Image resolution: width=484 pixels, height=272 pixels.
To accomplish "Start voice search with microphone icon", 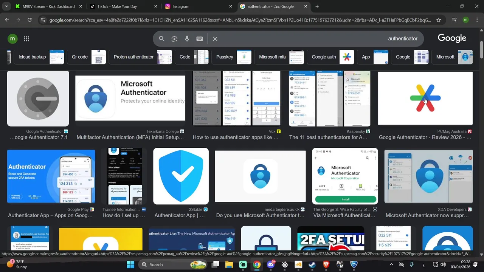I will tap(187, 39).
